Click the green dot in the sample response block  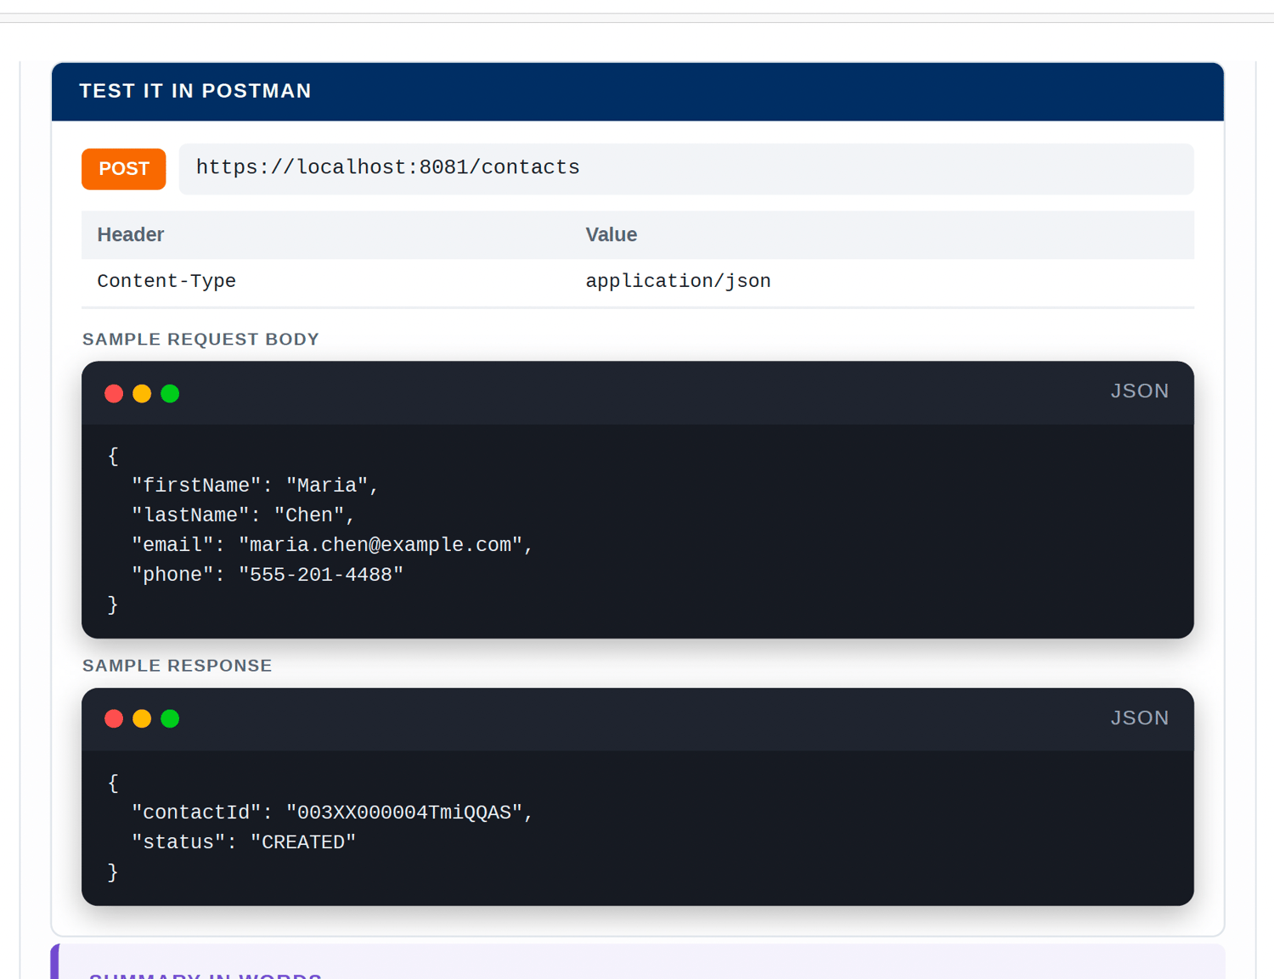(170, 719)
